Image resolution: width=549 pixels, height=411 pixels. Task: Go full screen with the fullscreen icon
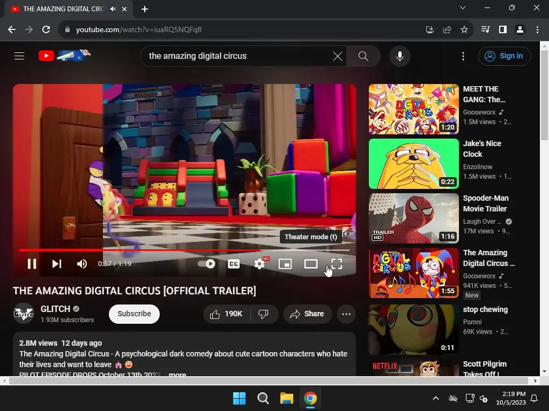click(x=337, y=264)
